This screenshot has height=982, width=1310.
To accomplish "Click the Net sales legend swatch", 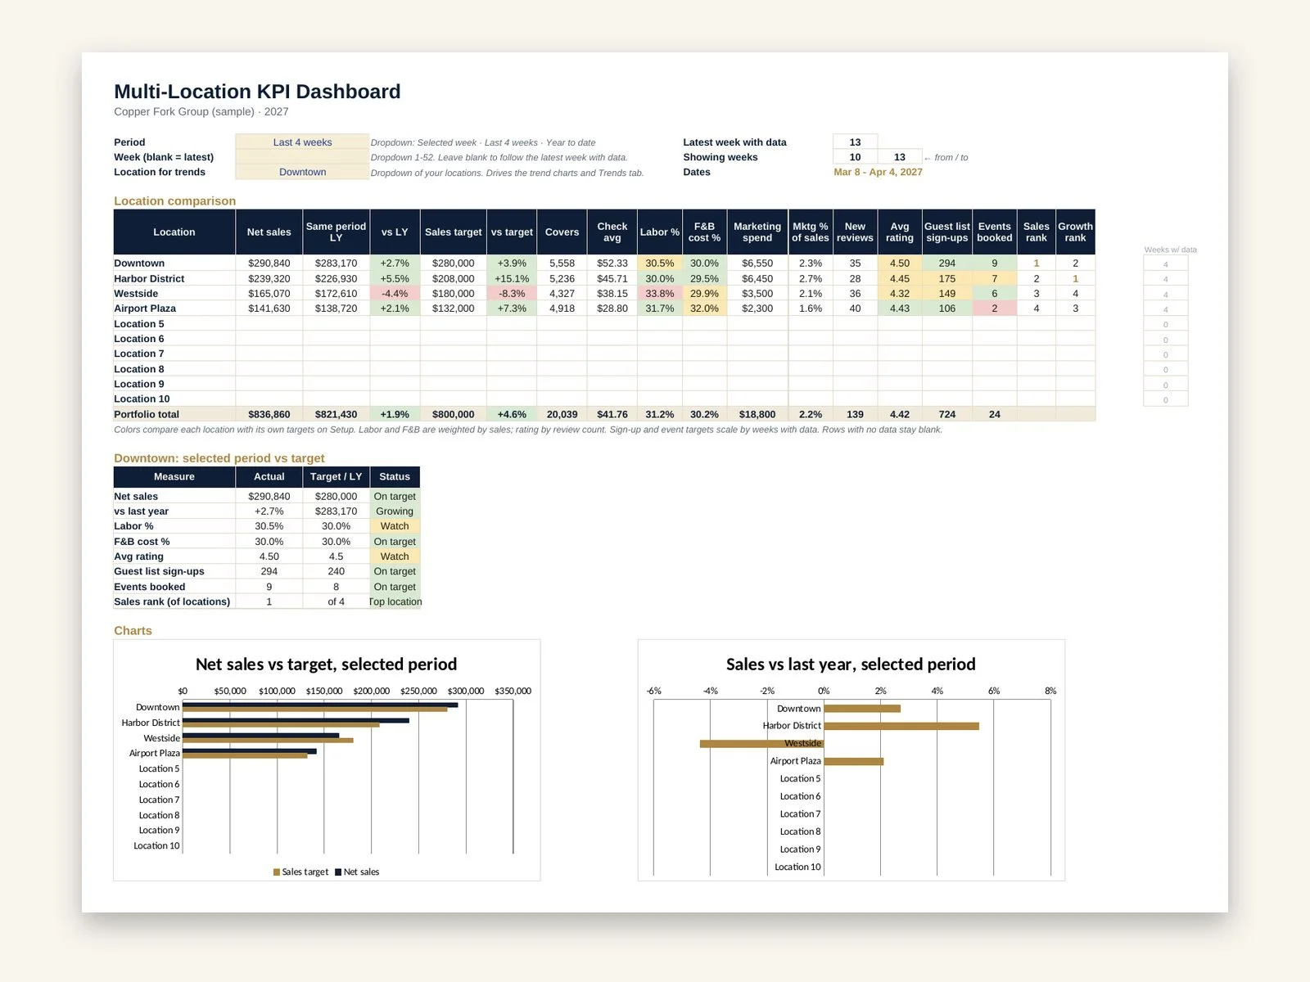I will [338, 872].
